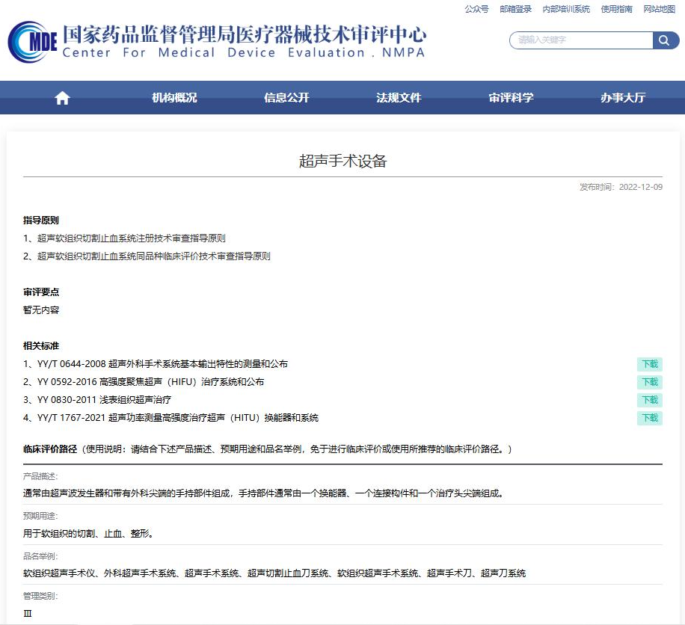685x625 pixels.
Task: Open the 机构概况 menu
Action: pyautogui.click(x=174, y=98)
